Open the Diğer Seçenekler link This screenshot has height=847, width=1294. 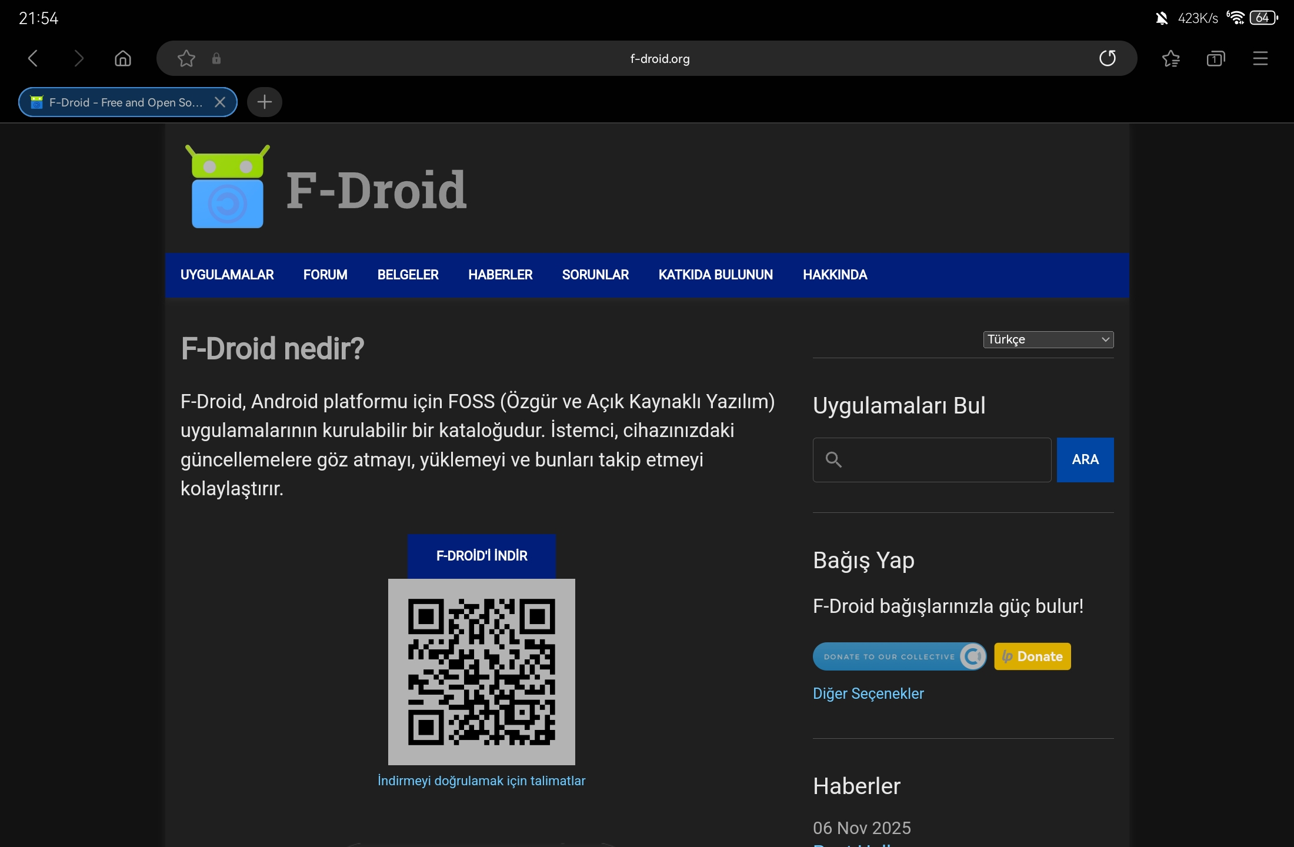click(868, 693)
